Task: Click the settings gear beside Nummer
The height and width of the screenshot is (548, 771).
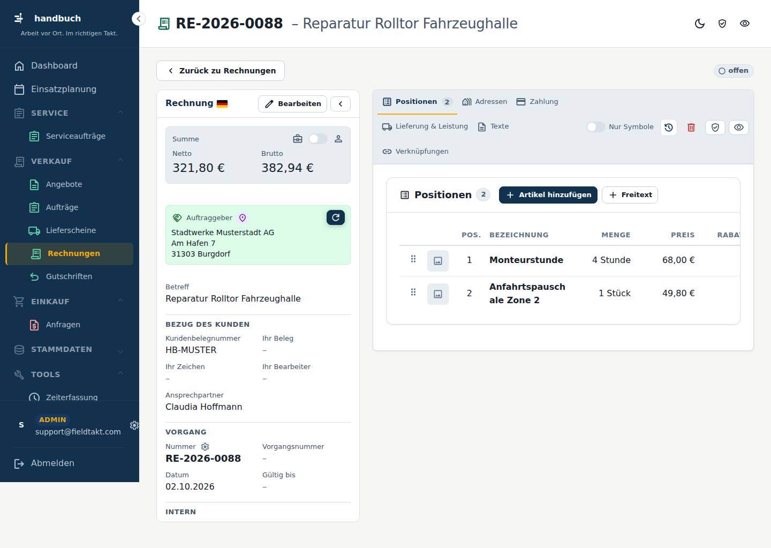Action: 205,447
